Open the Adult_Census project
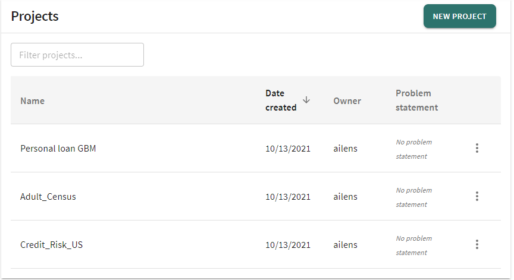514x280 pixels. (48, 197)
